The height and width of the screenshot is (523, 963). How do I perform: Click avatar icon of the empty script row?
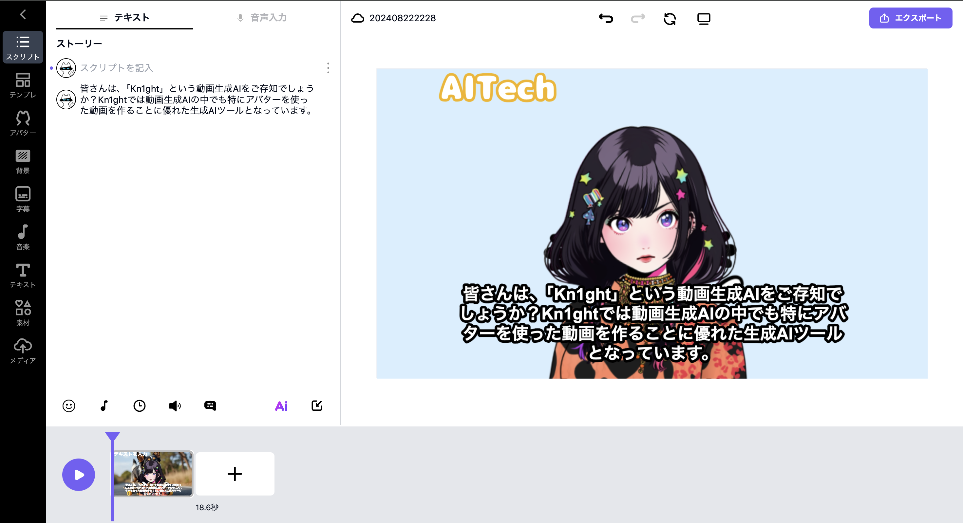[66, 68]
